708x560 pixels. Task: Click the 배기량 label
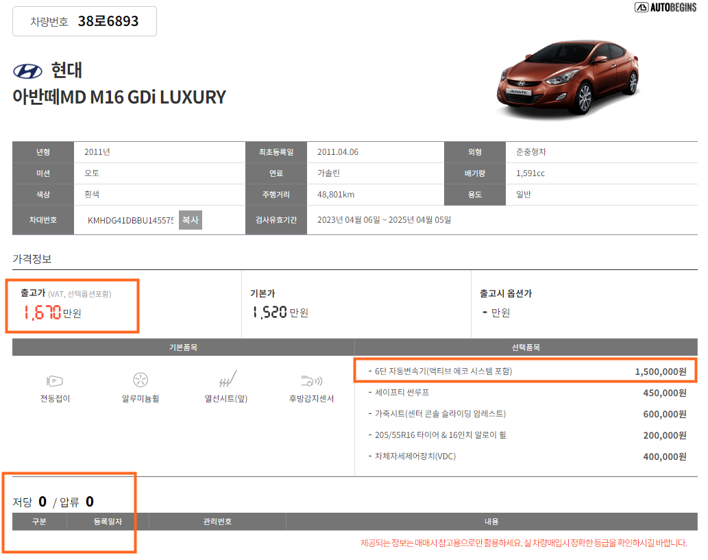[474, 173]
